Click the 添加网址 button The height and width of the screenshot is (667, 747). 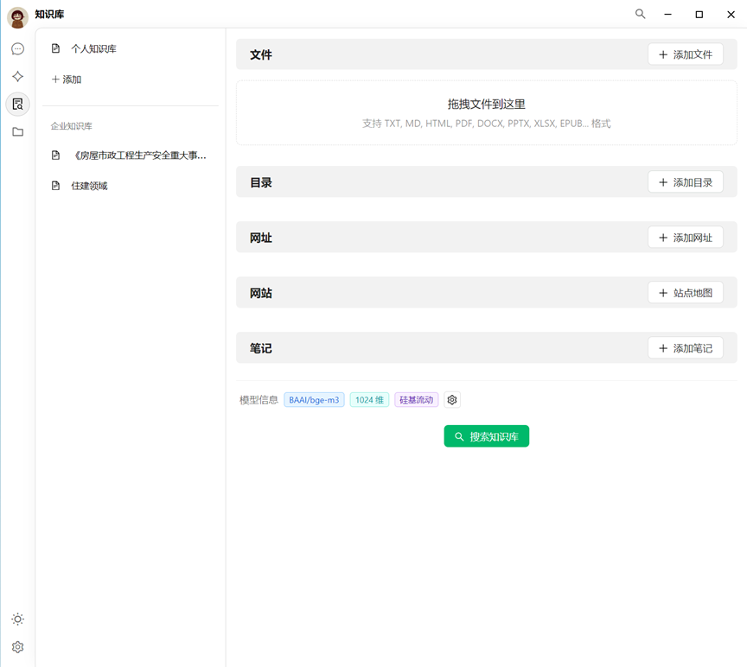tap(685, 238)
